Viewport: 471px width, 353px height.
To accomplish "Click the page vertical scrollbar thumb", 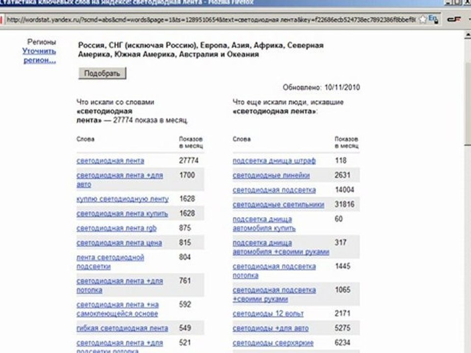I will coord(468,103).
